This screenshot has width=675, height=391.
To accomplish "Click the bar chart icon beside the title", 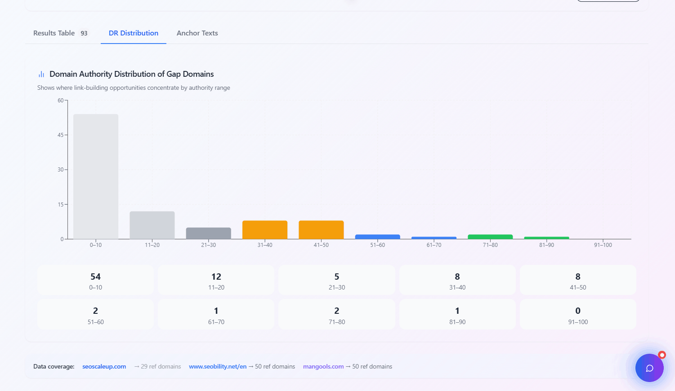I will (41, 74).
